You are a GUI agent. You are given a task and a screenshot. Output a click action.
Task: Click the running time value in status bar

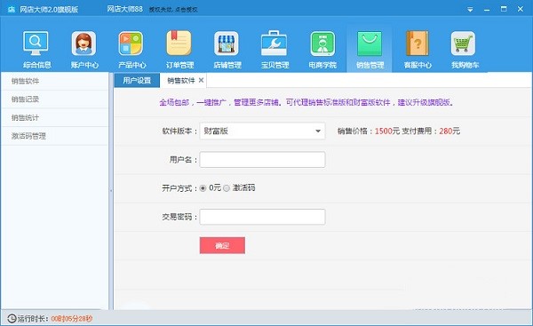72,319
